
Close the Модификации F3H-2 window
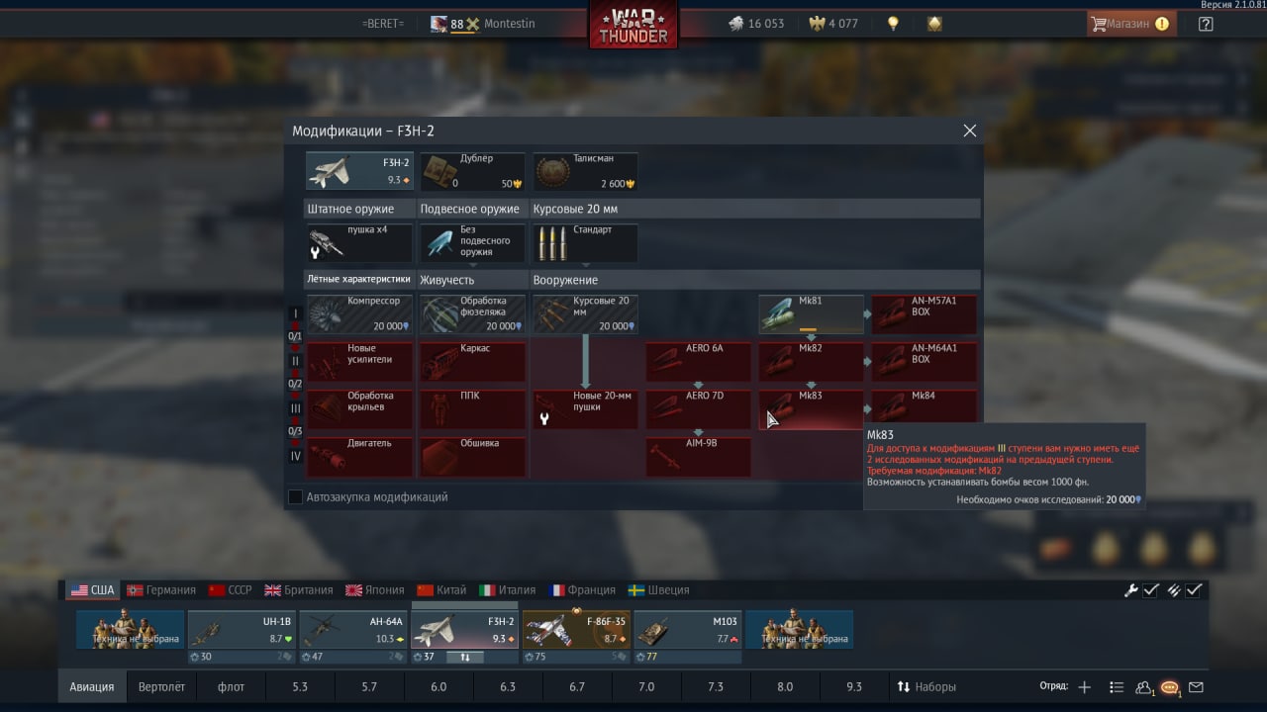(970, 131)
